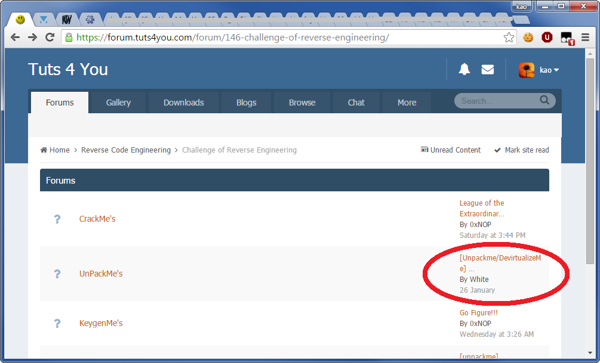Click the Home breadcrumb icon
Viewport: 600px width, 363px height.
pyautogui.click(x=44, y=150)
